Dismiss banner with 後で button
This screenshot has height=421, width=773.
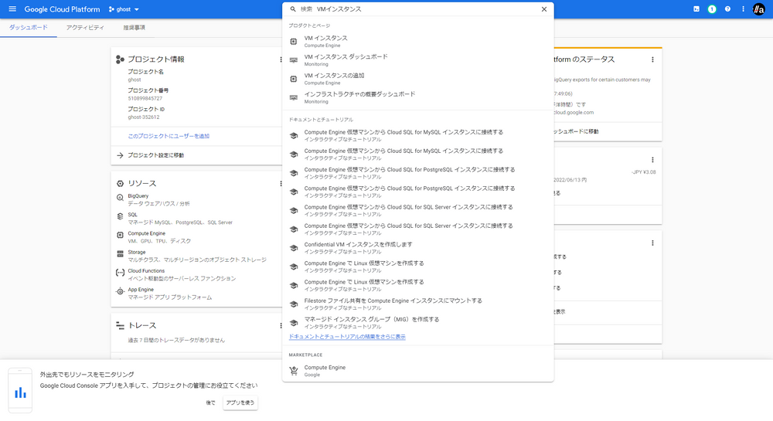[210, 402]
